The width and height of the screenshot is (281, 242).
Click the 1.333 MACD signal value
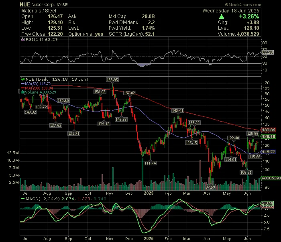click(x=84, y=199)
